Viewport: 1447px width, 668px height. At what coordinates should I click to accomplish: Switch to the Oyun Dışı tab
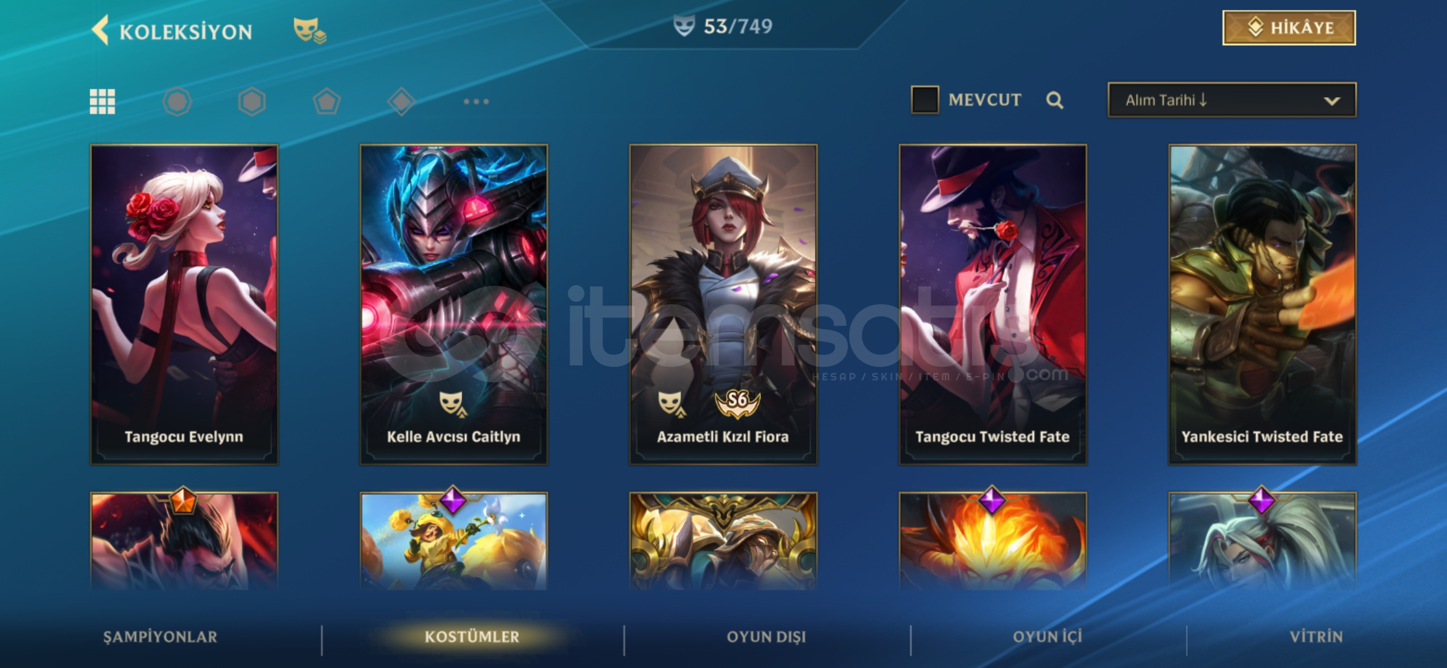(x=766, y=636)
